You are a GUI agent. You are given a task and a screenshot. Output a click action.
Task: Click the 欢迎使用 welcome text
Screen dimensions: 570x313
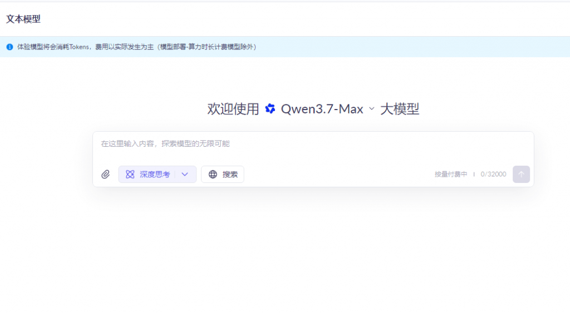tap(233, 109)
